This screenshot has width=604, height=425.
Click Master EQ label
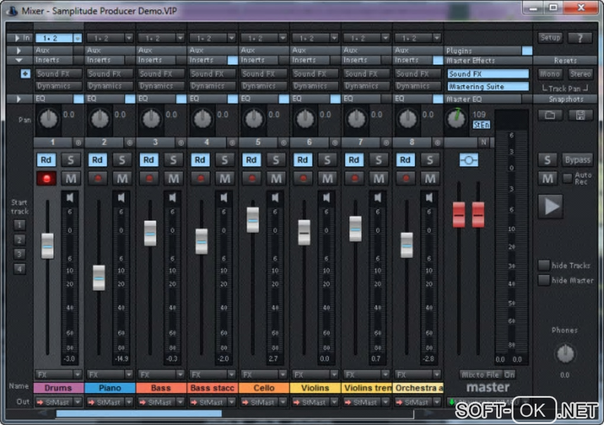pyautogui.click(x=464, y=99)
